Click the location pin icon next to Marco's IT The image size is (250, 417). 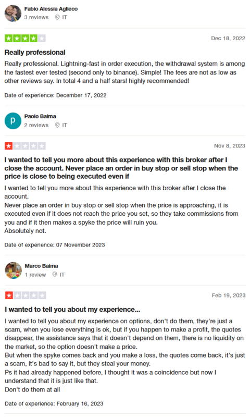point(55,275)
